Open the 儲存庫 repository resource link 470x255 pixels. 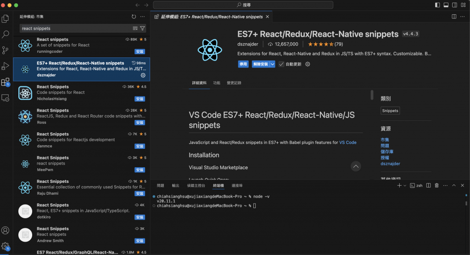[x=386, y=152]
